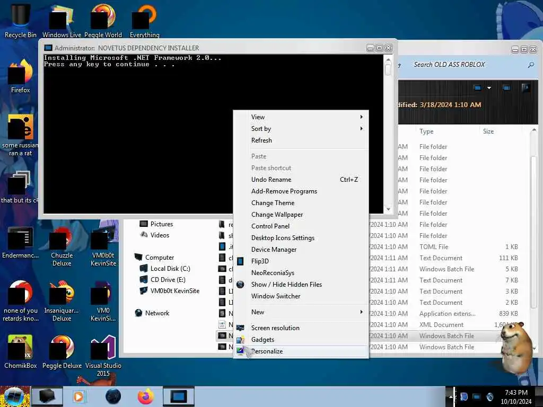
Task: Select Flip3D menu entry
Action: pyautogui.click(x=301, y=261)
